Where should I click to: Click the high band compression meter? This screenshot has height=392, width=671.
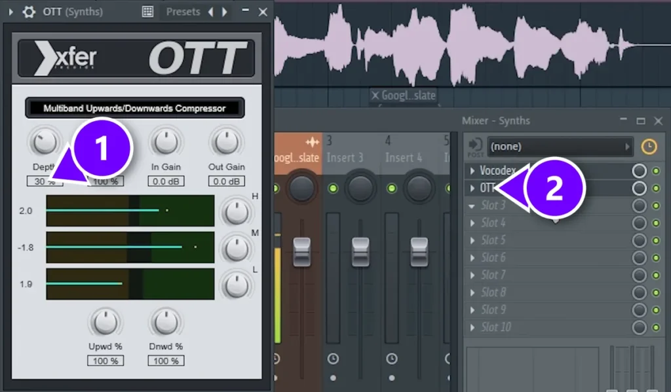130,211
